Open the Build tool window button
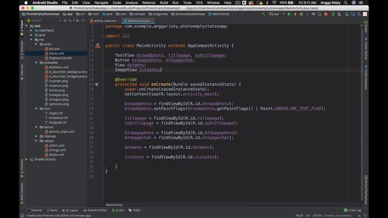The height and width of the screenshot is (218, 388). pos(52,210)
